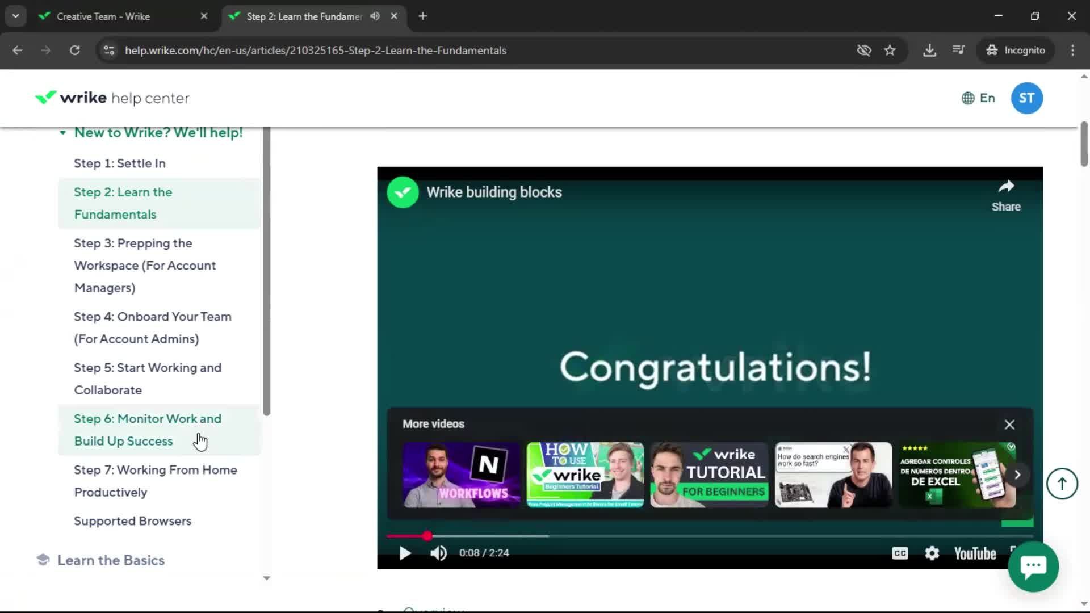Open search engines video thumbnail
The height and width of the screenshot is (613, 1090).
pyautogui.click(x=833, y=475)
